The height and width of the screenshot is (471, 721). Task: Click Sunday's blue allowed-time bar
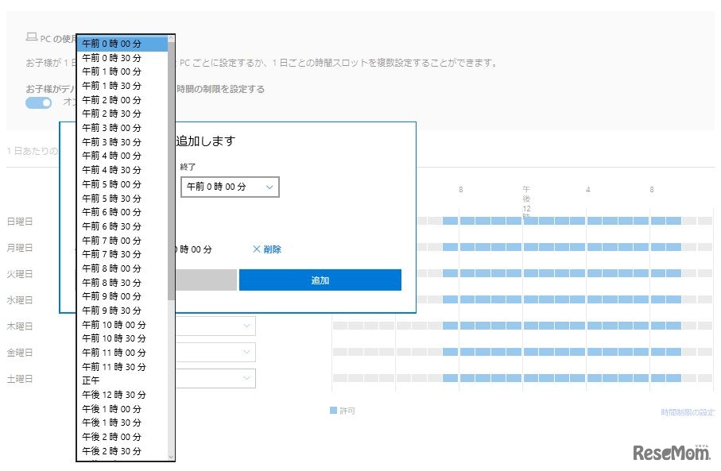coord(556,221)
